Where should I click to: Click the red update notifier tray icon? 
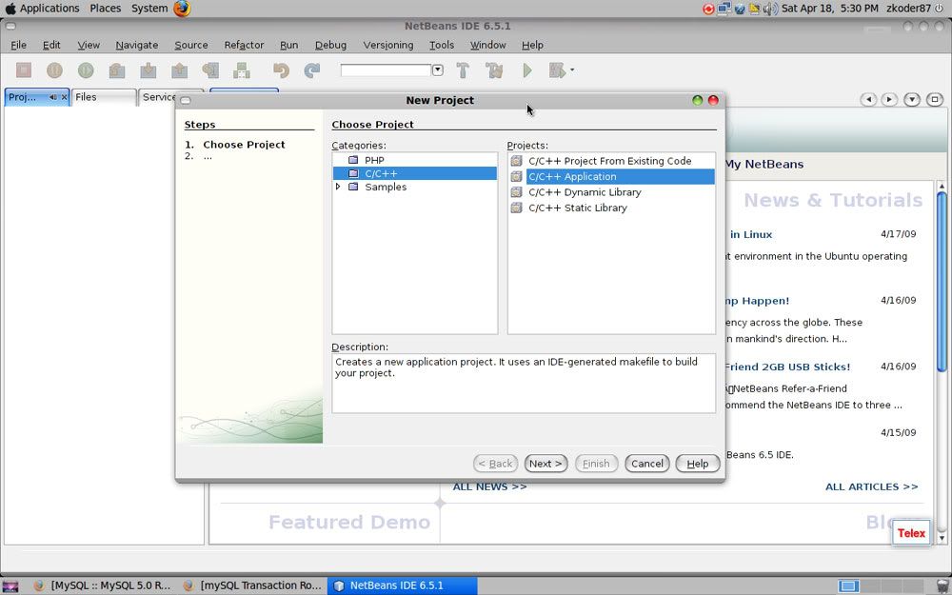click(x=708, y=9)
